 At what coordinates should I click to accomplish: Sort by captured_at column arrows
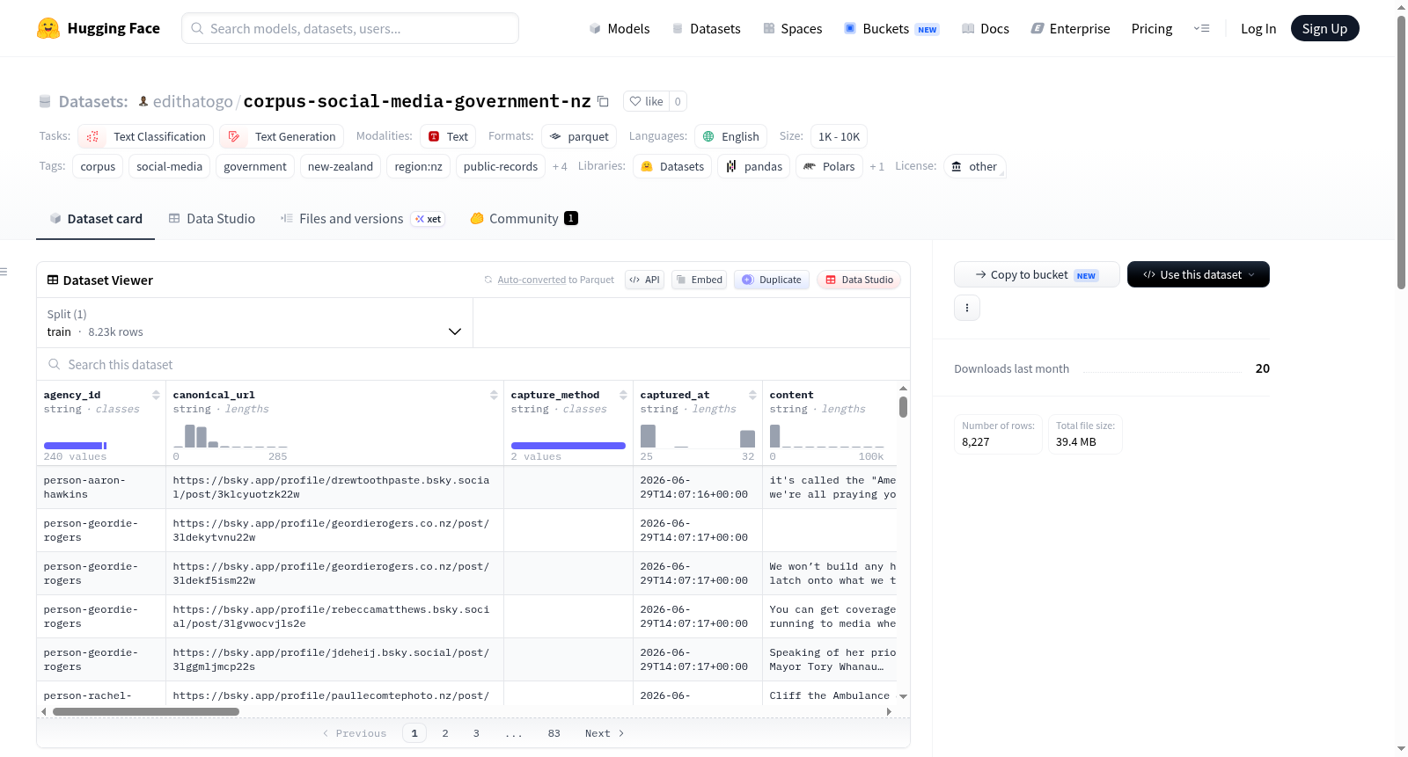pos(752,395)
